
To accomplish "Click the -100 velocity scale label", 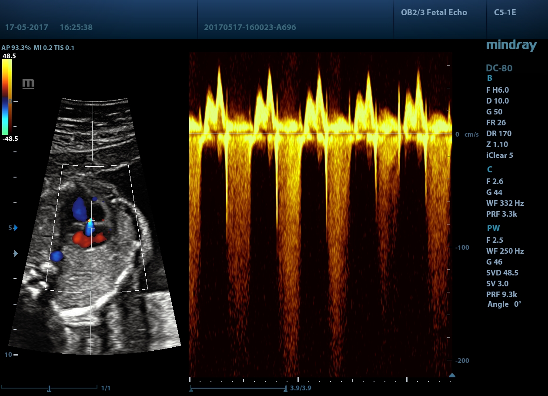I will pyautogui.click(x=462, y=248).
